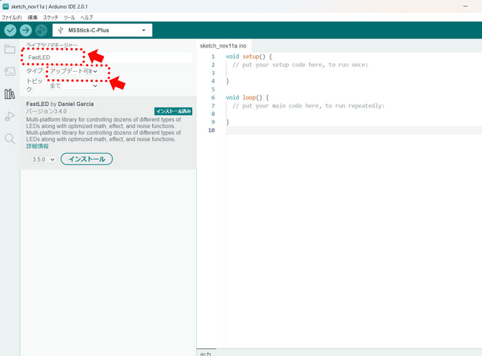Click the FastLED library description text
The width and height of the screenshot is (482, 356).
[x=103, y=129]
